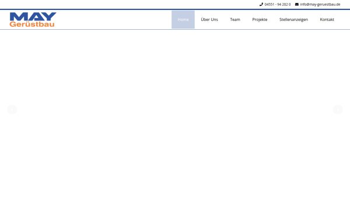The height and width of the screenshot is (219, 350).
Task: Open the Projekte menu item
Action: click(x=260, y=19)
